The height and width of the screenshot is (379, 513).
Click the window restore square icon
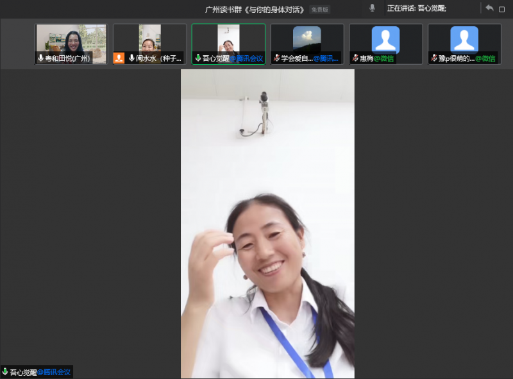[502, 9]
